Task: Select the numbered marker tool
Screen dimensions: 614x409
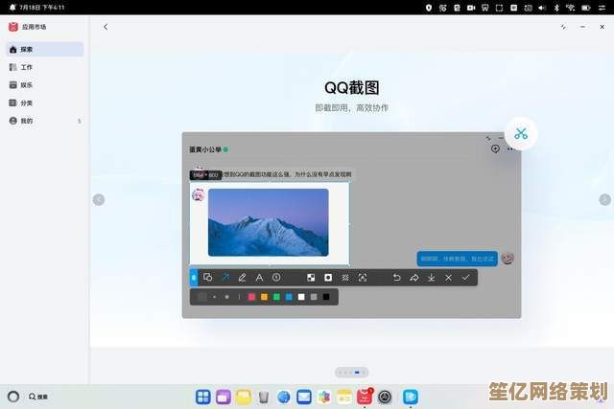Action: coord(276,278)
